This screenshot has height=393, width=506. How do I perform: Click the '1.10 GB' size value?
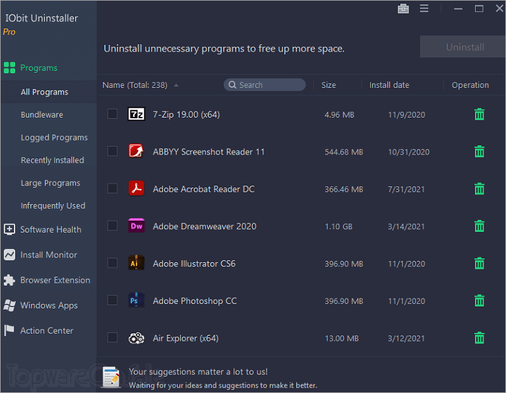tap(338, 227)
